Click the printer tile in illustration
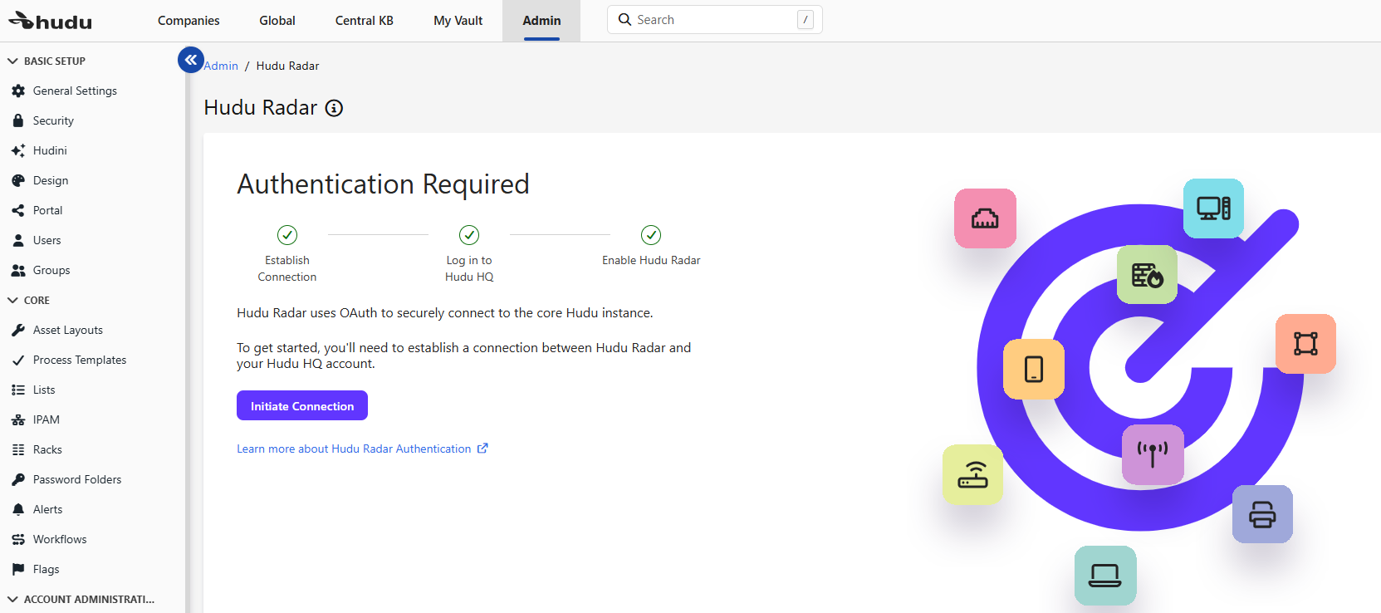The image size is (1381, 613). pyautogui.click(x=1262, y=514)
